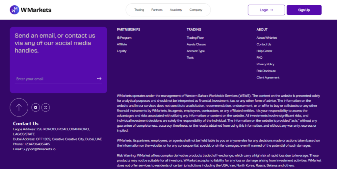The image size is (337, 169).
Task: Click the WMarkets logo icon
Action: [14, 10]
